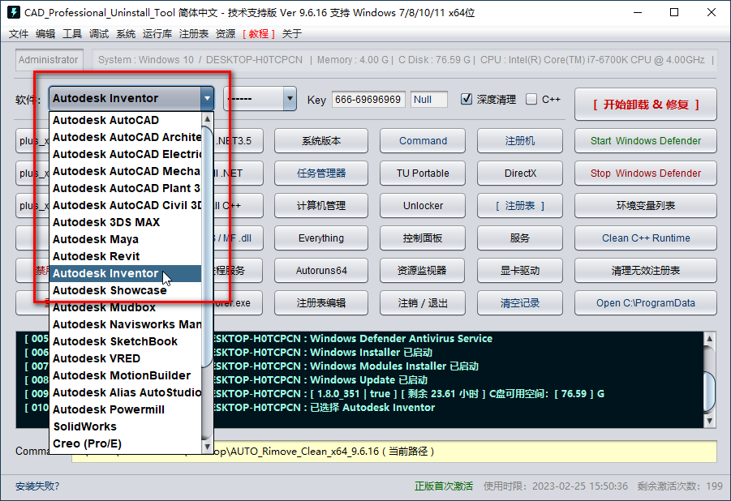Image resolution: width=731 pixels, height=501 pixels.
Task: Click Clean C++ Runtime button
Action: (646, 238)
